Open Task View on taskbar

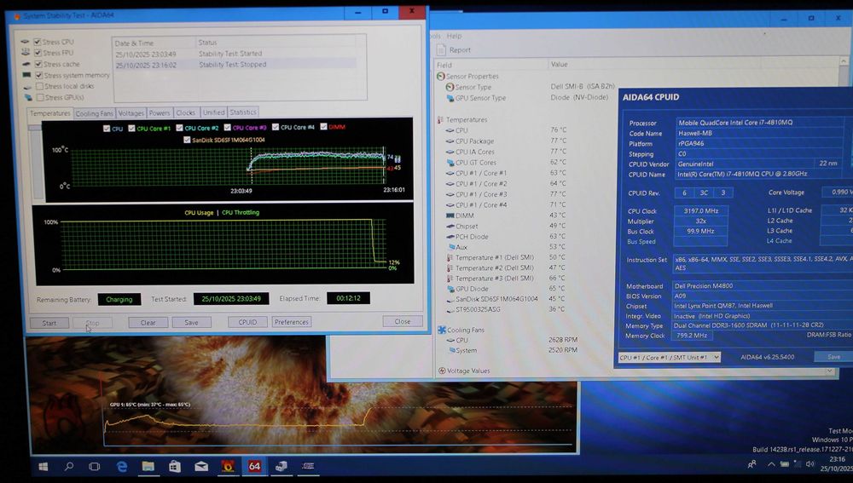tap(95, 467)
